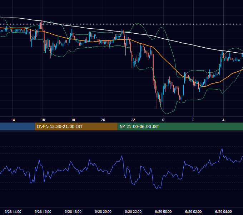Click the 6/29 02:00 date label
Viewport: 243px width, 215px height.
coord(193,211)
